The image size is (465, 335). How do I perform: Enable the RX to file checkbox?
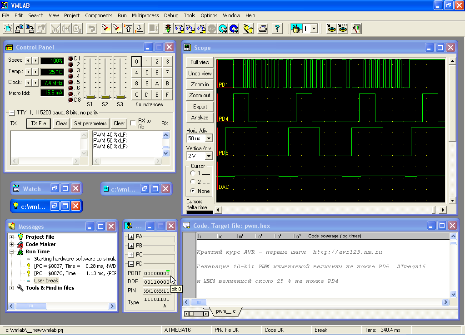click(133, 123)
